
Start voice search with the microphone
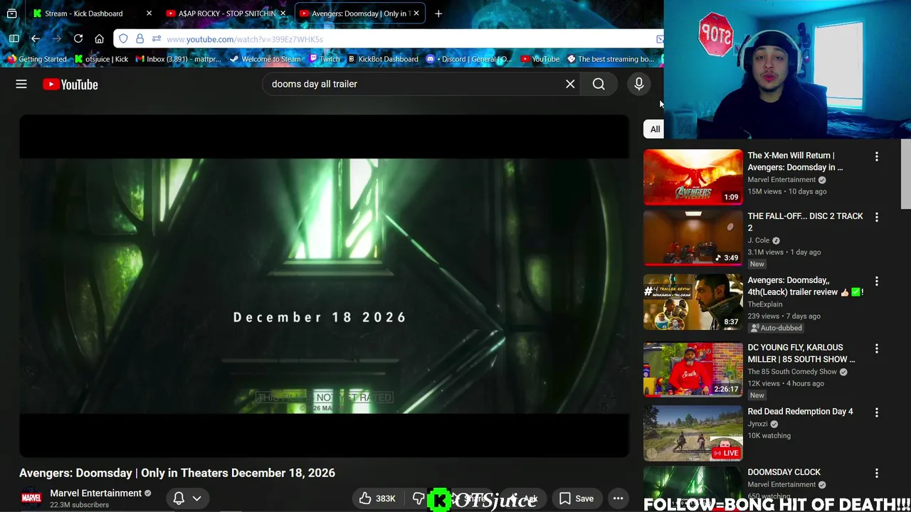click(639, 84)
